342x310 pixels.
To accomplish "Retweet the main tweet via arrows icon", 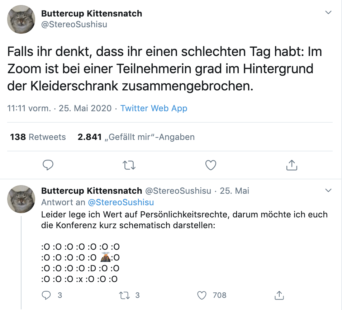I will [x=129, y=165].
